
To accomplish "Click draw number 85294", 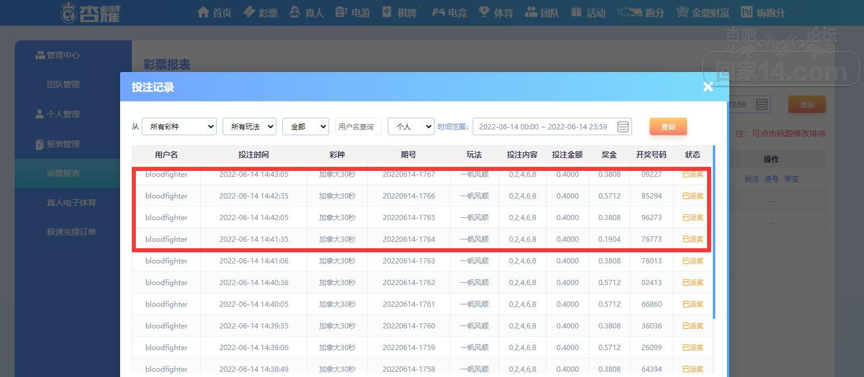I will click(x=651, y=196).
